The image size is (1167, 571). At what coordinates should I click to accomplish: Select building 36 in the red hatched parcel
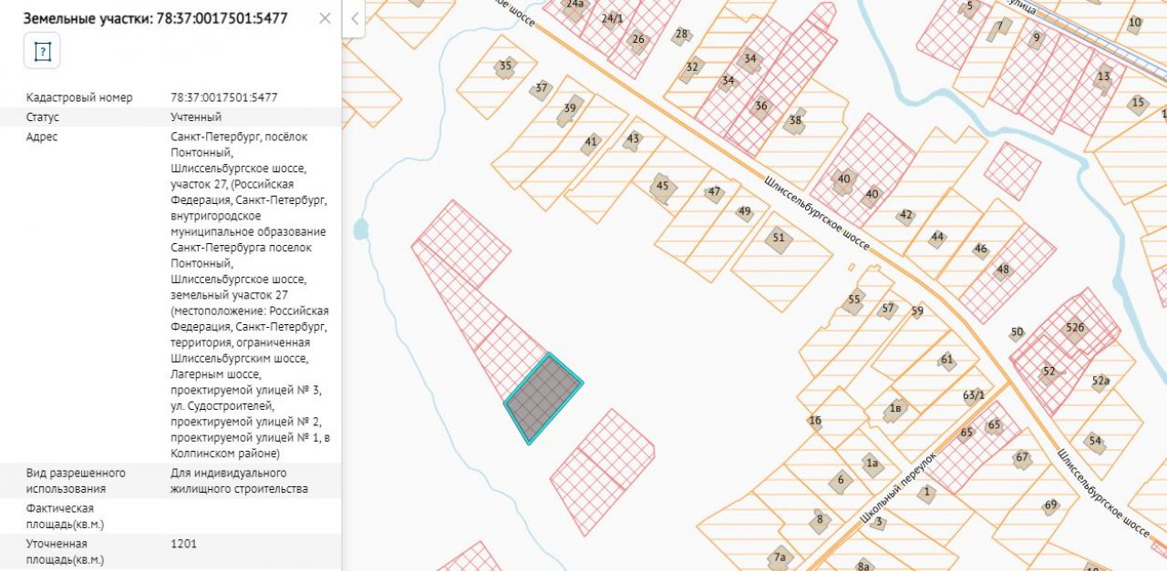tap(760, 106)
